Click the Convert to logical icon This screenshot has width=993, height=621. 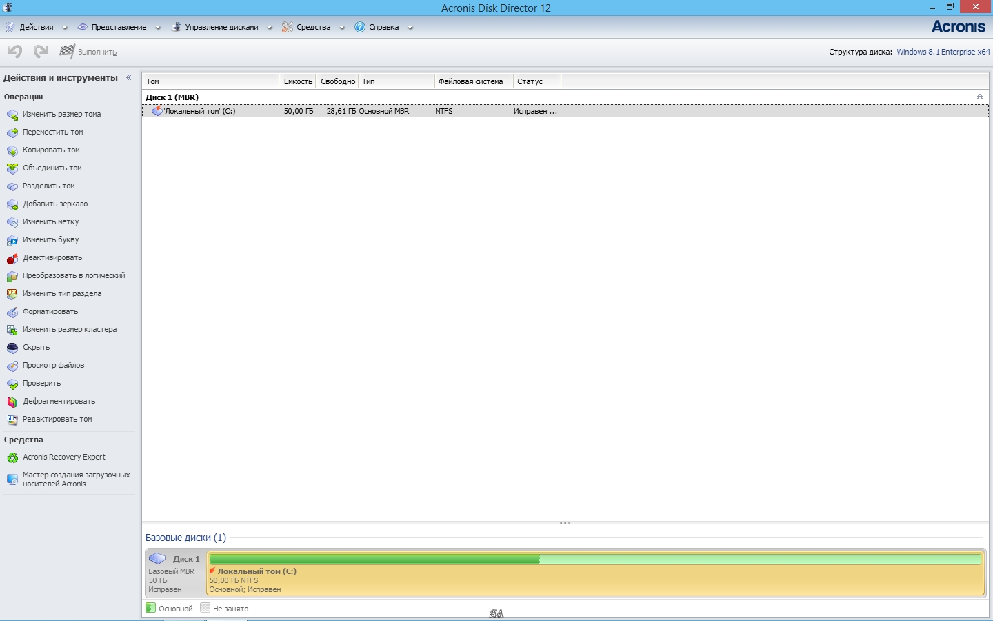click(12, 276)
